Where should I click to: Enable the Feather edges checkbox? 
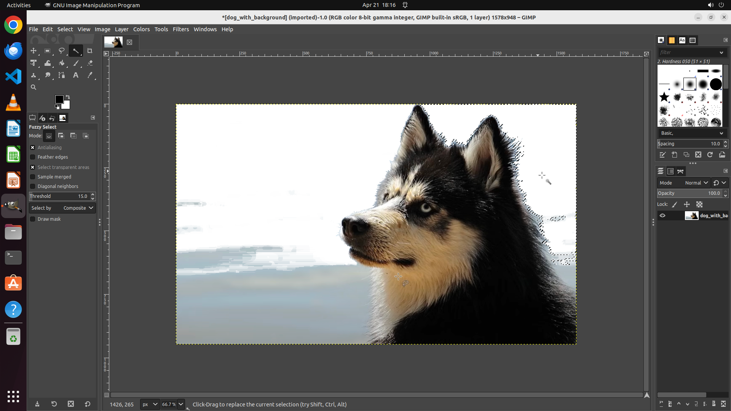(33, 157)
